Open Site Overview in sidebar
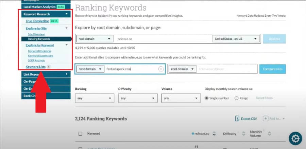Image resolution: width=306 pixels, height=149 pixels. tap(36, 34)
